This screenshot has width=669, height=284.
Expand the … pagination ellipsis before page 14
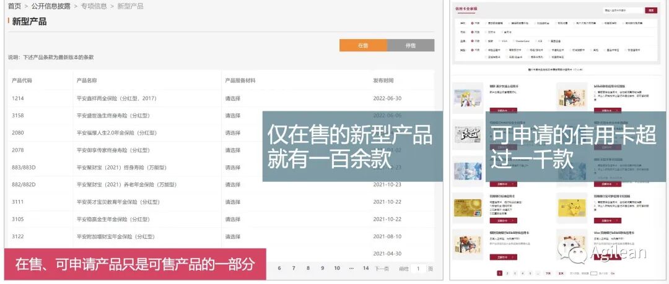(351, 269)
